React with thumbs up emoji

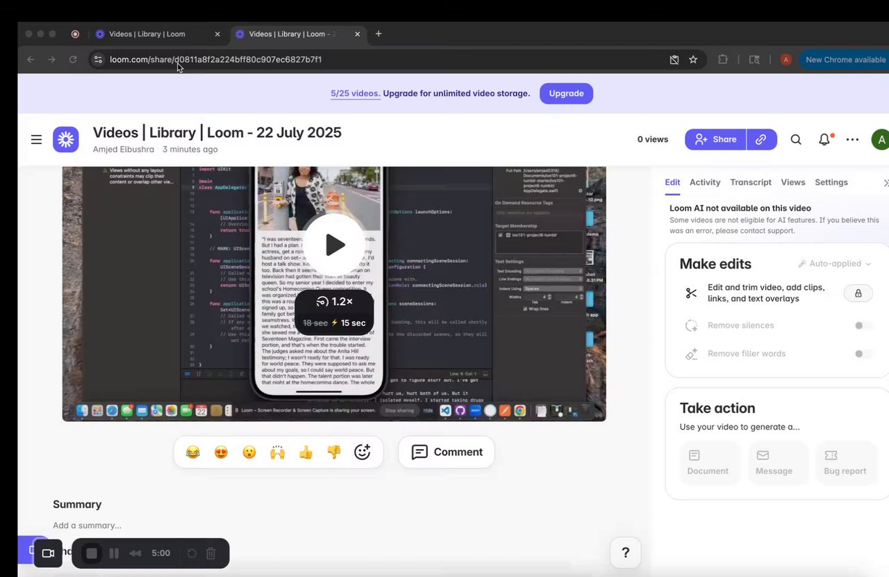(x=306, y=453)
